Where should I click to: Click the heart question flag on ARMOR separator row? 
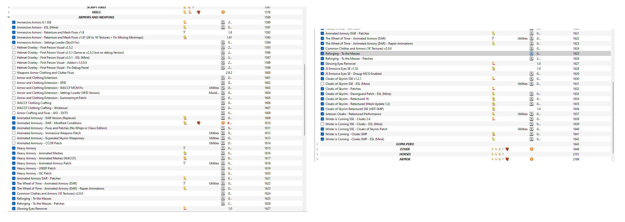[507, 159]
